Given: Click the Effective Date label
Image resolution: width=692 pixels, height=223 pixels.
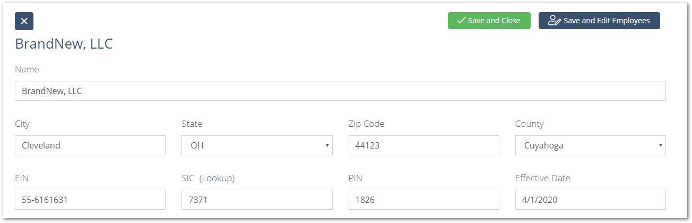Looking at the screenshot, I should [x=542, y=178].
